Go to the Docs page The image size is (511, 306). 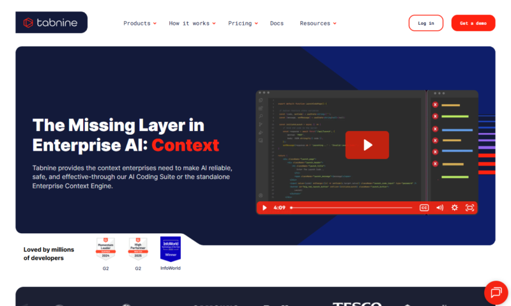[277, 24]
